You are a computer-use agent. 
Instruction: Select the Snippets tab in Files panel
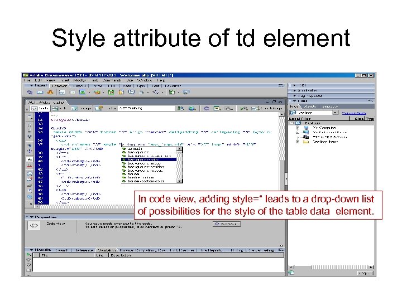tap(330, 106)
